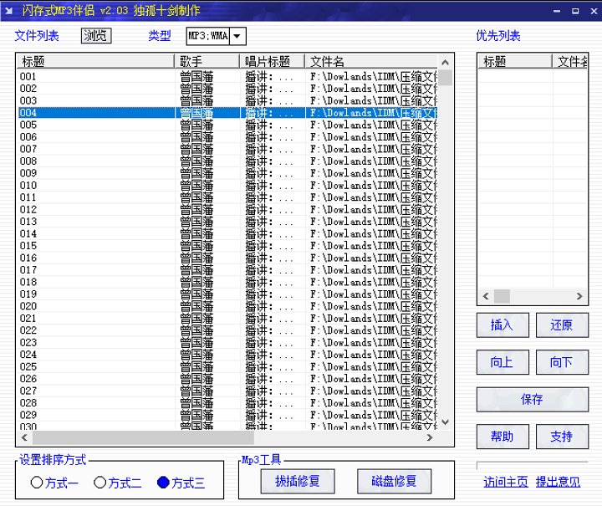Image resolution: width=602 pixels, height=506 pixels.
Task: Click the 拔插修复 button
Action: [x=298, y=481]
